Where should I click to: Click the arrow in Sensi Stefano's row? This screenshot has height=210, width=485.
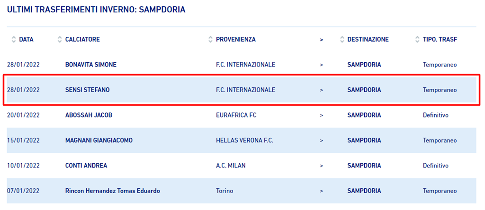[x=322, y=90]
